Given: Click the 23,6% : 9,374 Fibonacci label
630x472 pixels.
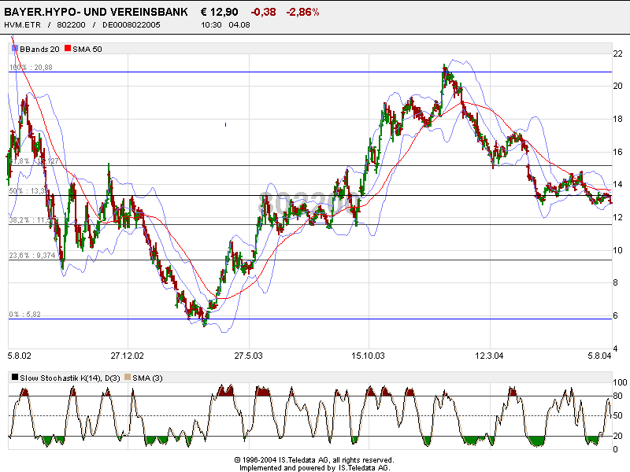Looking at the screenshot, I should point(32,255).
